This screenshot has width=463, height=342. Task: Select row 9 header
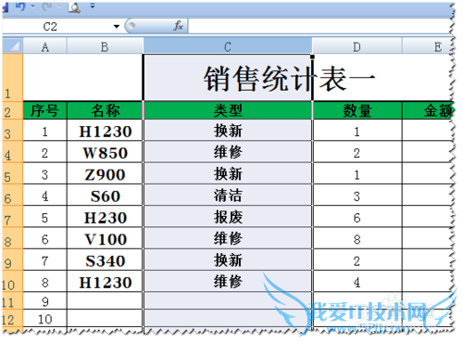13,260
